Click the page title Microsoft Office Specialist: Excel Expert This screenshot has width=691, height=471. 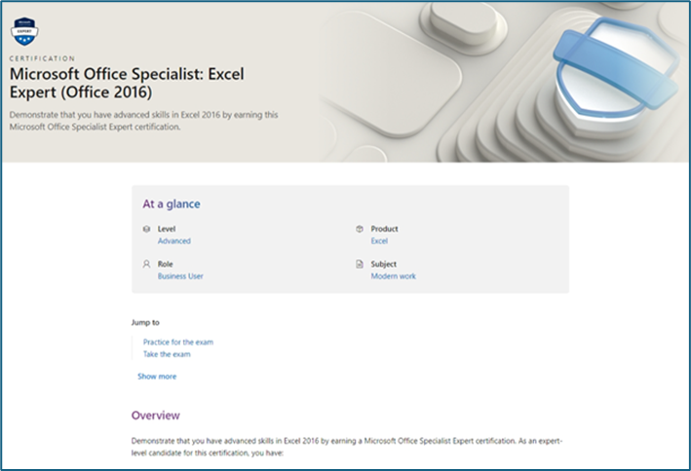pyautogui.click(x=127, y=83)
